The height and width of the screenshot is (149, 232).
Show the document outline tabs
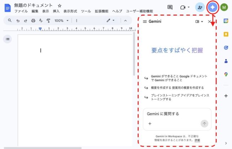click(7, 39)
